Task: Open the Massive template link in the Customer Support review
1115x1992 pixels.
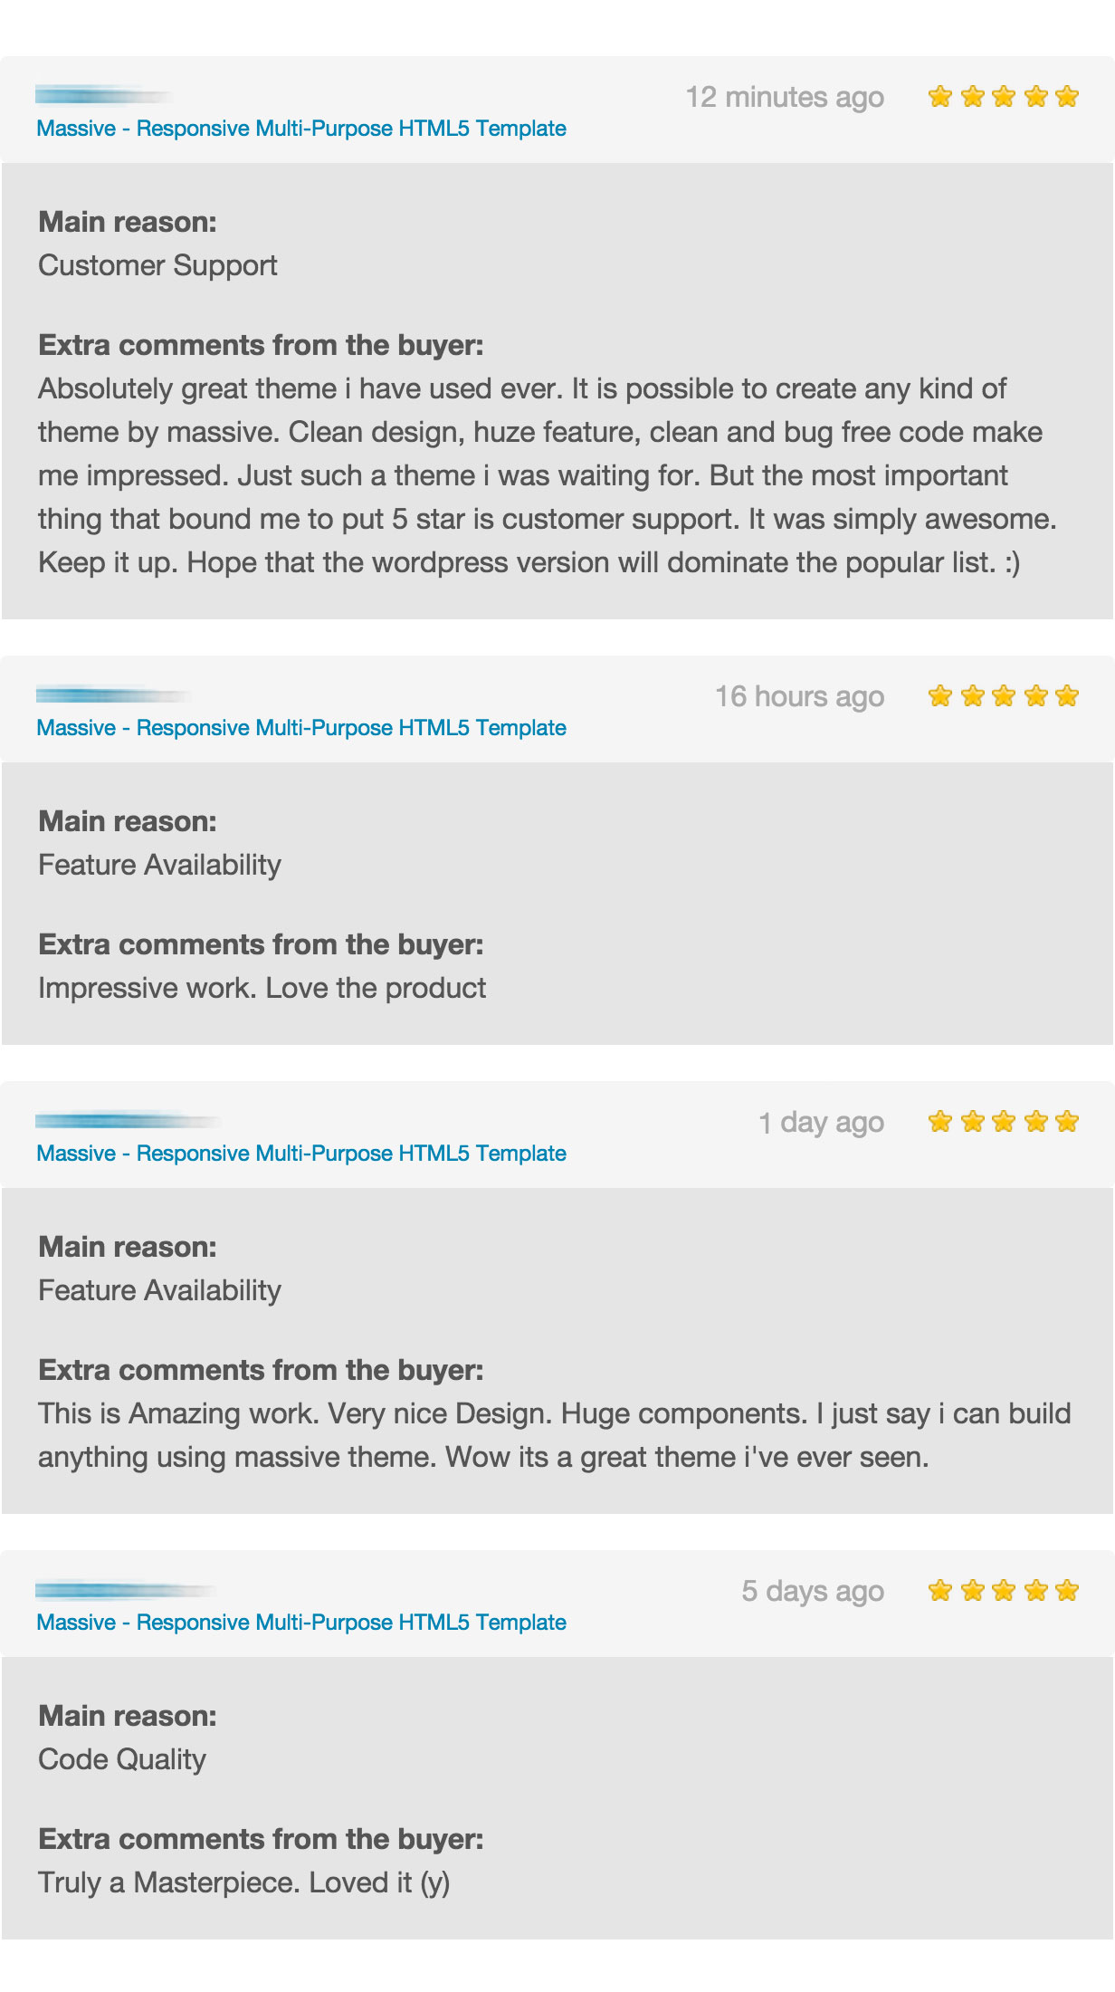Action: (x=301, y=129)
